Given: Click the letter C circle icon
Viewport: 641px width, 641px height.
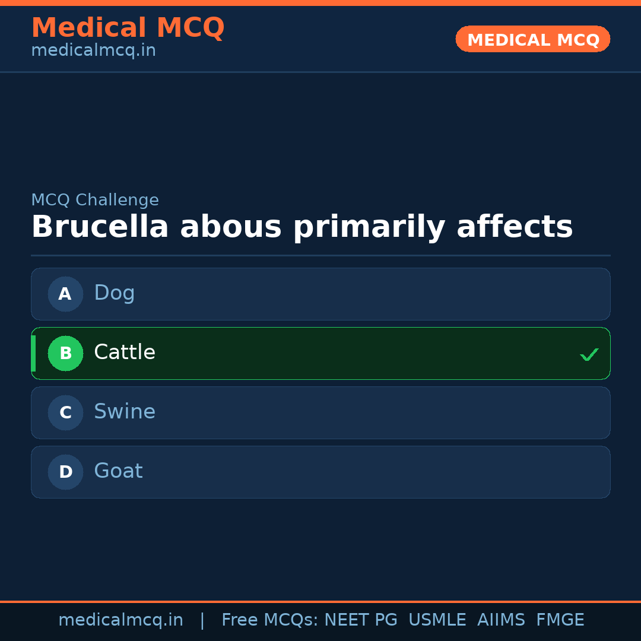Looking at the screenshot, I should pos(65,412).
